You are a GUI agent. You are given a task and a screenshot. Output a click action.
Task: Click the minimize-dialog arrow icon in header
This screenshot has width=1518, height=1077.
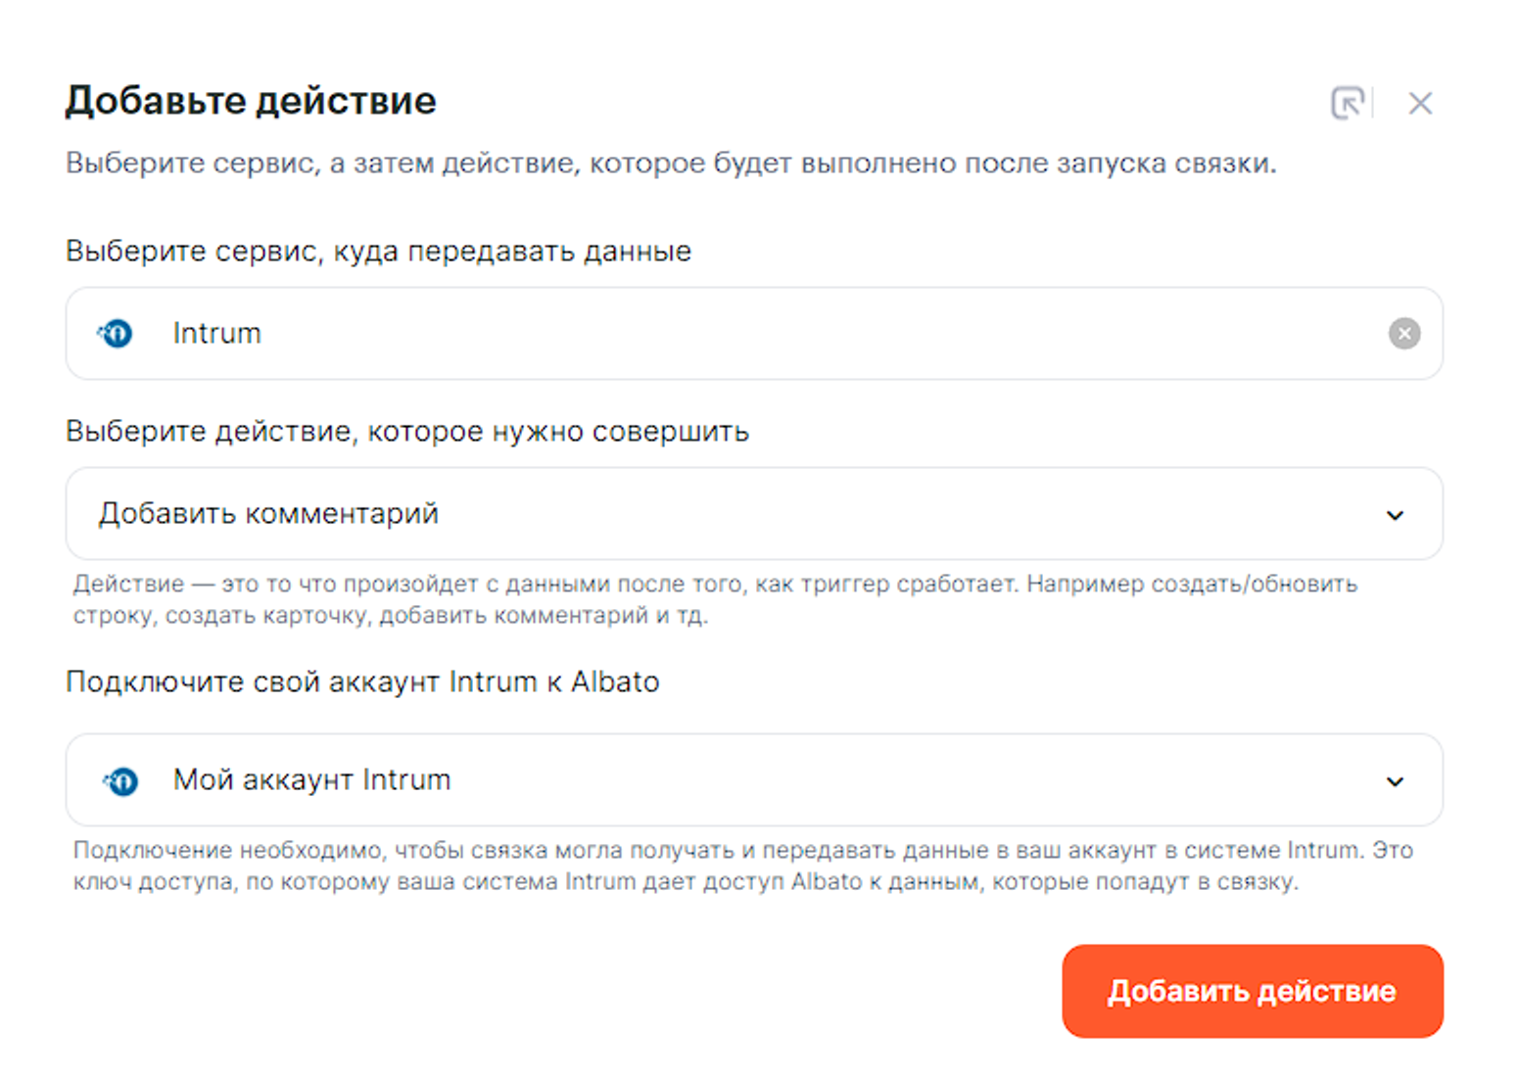pyautogui.click(x=1348, y=103)
